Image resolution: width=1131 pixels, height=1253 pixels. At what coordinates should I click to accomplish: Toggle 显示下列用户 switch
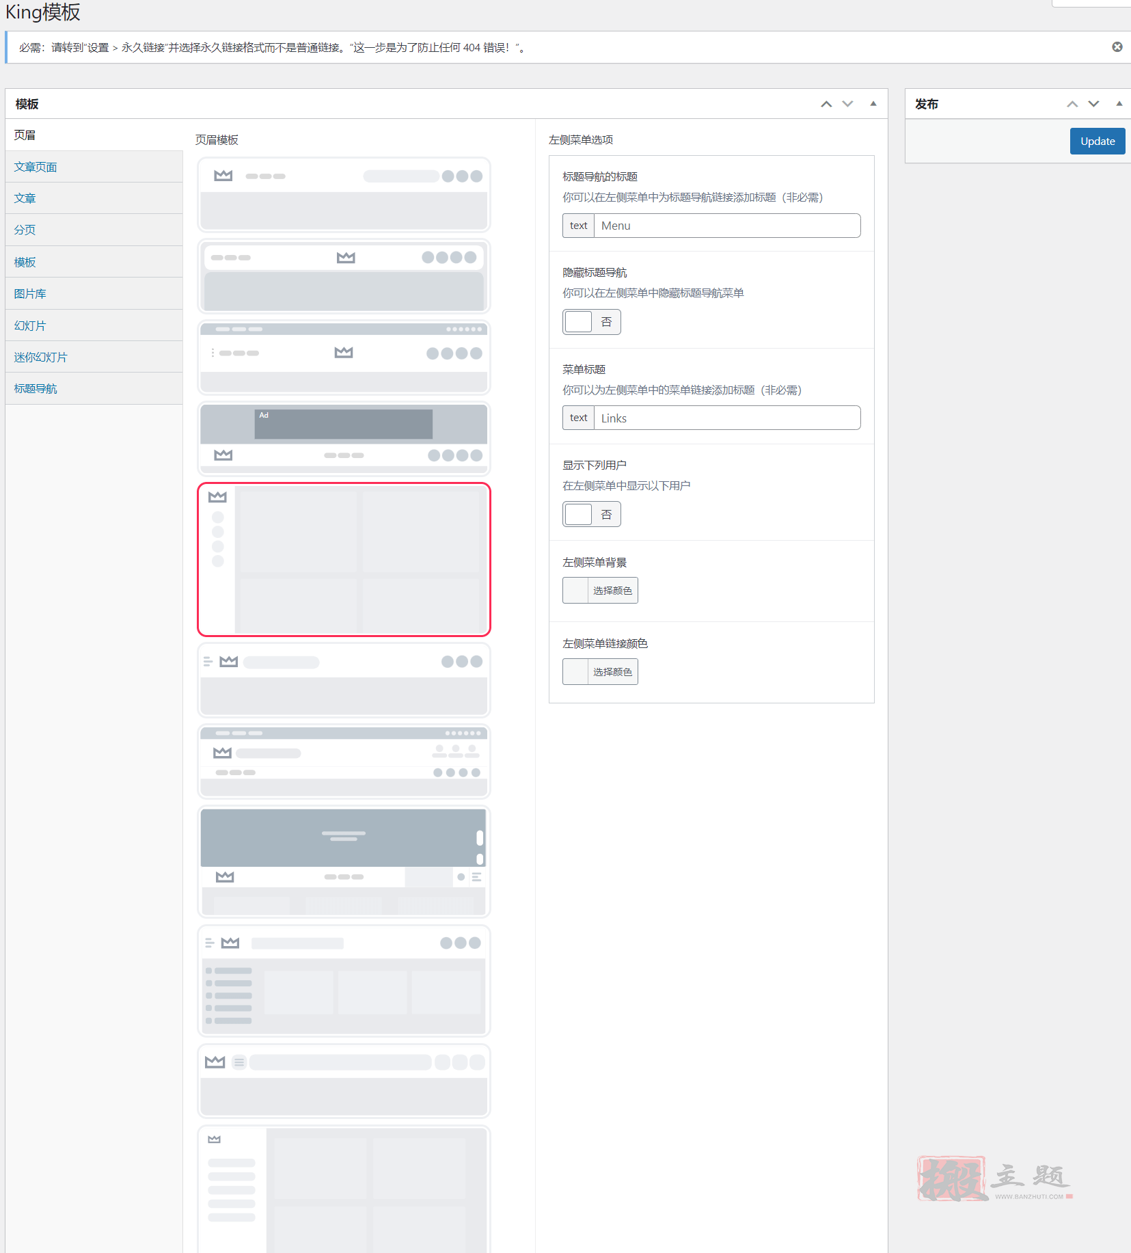[591, 514]
